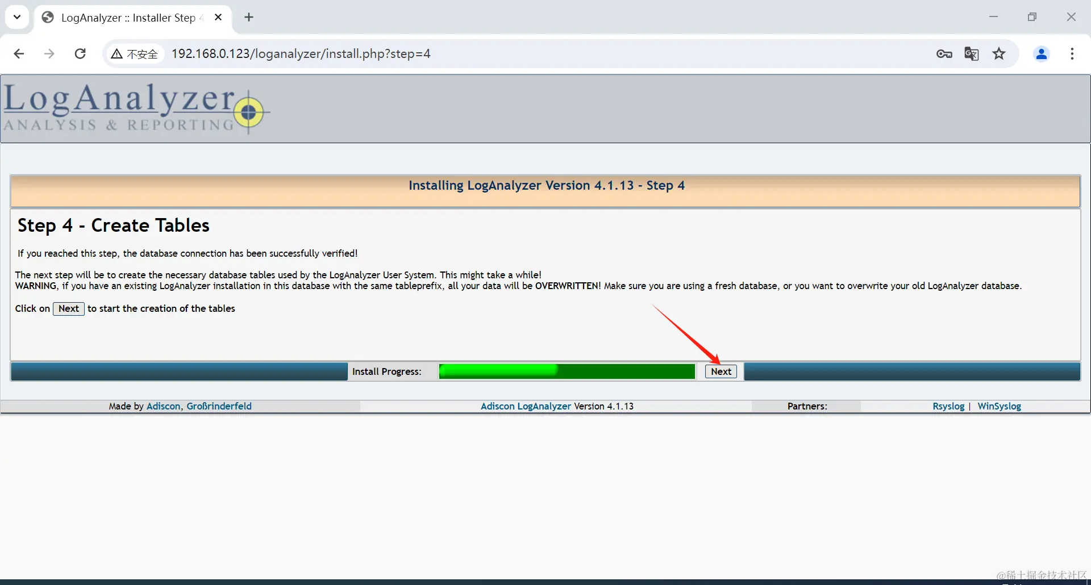Minimize the browser window

tap(993, 17)
